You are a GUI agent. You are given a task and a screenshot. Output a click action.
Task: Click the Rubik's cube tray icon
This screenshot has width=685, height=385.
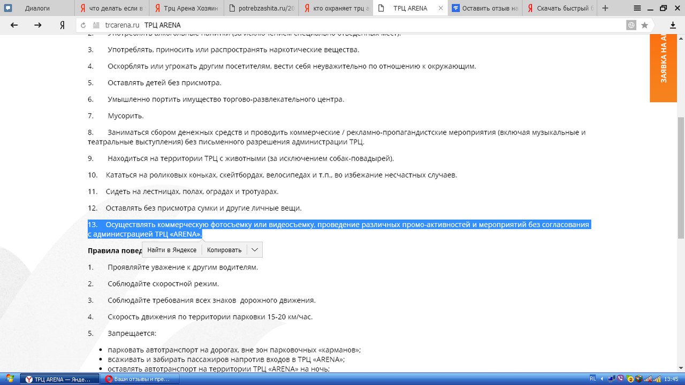(x=639, y=379)
